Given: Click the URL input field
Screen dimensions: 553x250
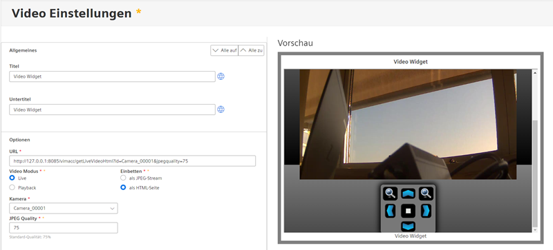Looking at the screenshot, I should point(132,160).
